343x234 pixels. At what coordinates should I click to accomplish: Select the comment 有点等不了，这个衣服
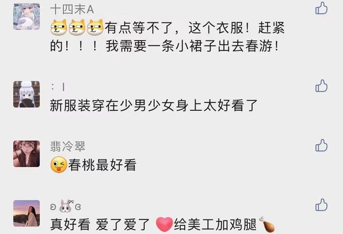(x=168, y=37)
